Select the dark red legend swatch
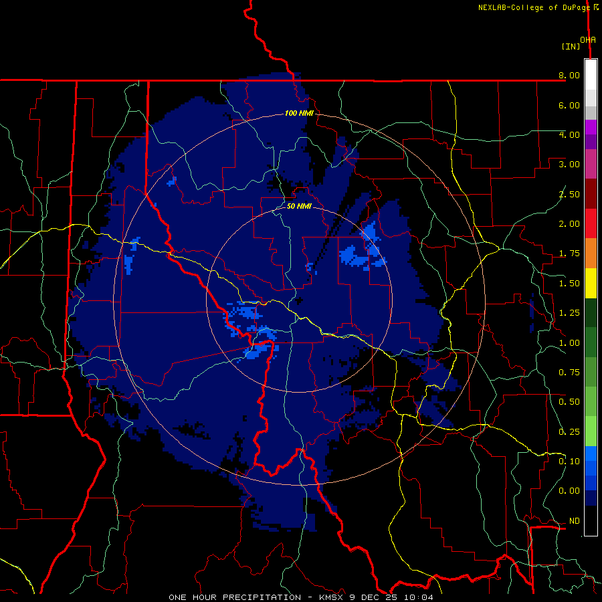Viewport: 602px width, 602px height. point(591,194)
